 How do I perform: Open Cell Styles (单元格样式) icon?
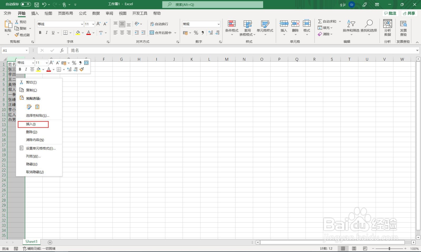pyautogui.click(x=265, y=24)
